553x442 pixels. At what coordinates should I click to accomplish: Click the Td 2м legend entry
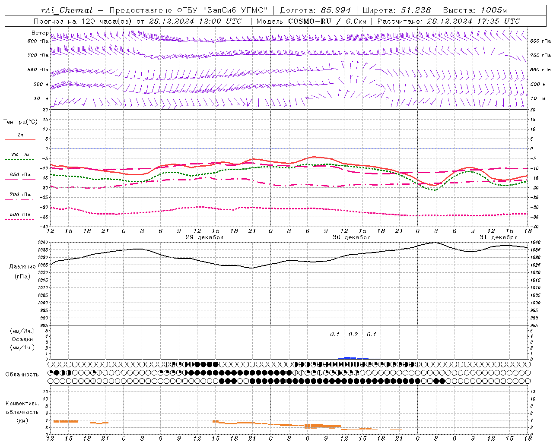(x=20, y=155)
